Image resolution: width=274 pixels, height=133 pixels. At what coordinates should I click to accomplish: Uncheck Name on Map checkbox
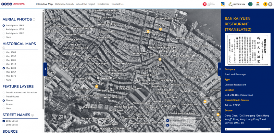pyautogui.click(x=167, y=121)
